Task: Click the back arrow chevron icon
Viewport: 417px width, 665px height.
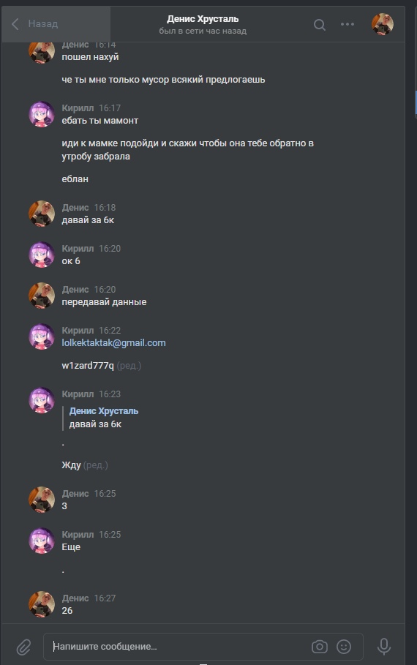Action: [15, 23]
